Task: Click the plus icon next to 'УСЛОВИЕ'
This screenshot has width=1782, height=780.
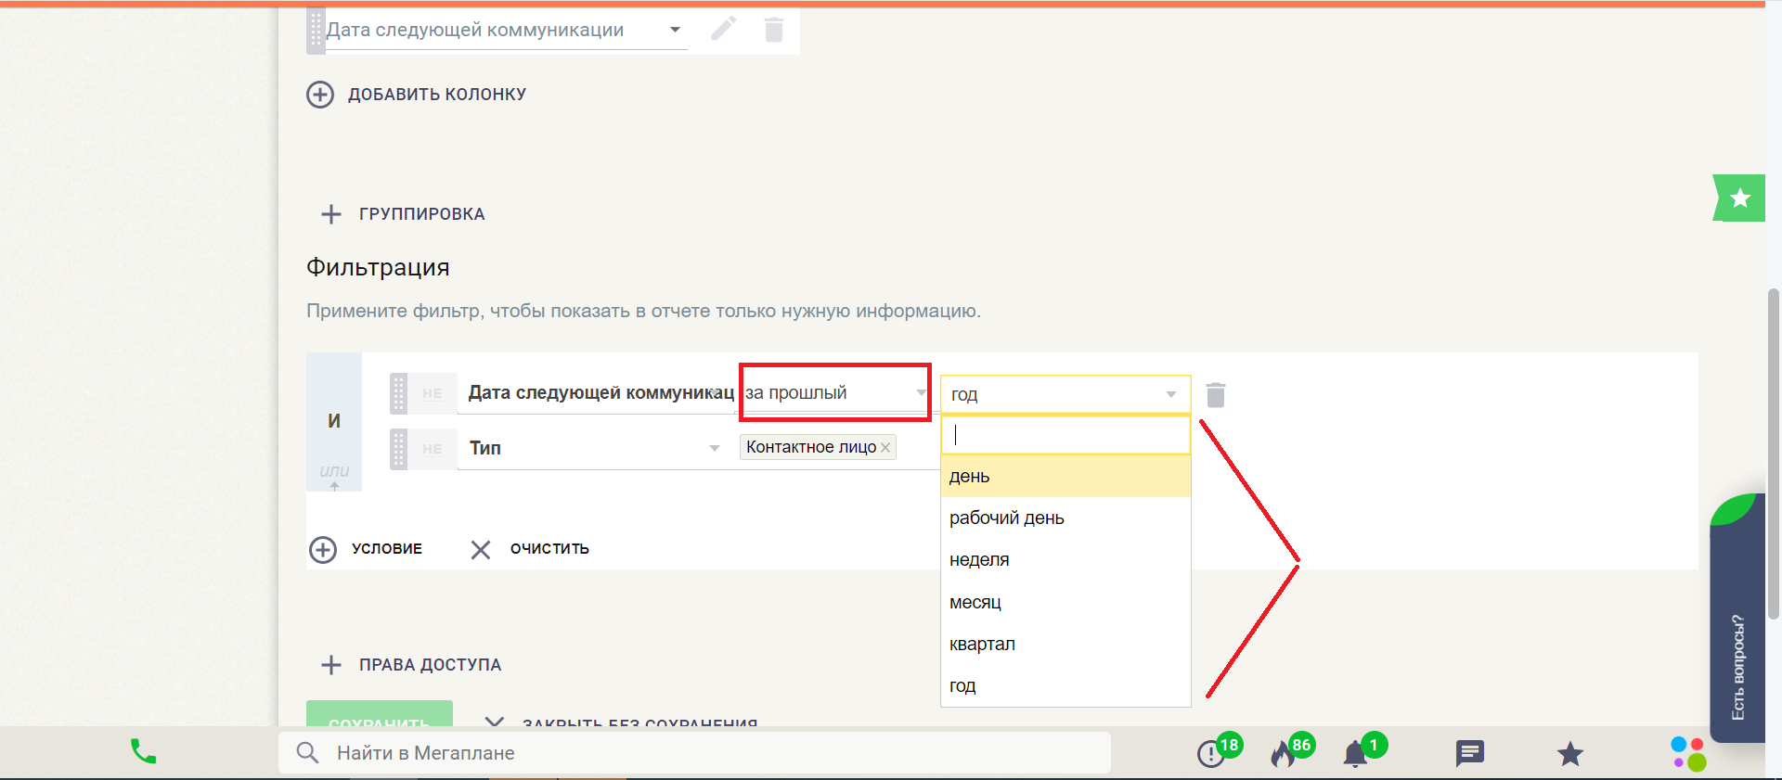Action: click(x=323, y=550)
